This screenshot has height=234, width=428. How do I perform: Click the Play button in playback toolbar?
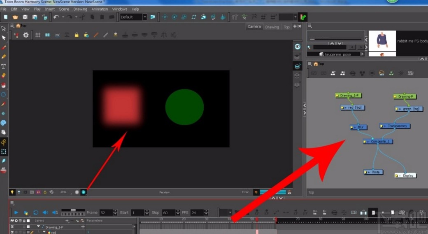(x=16, y=213)
